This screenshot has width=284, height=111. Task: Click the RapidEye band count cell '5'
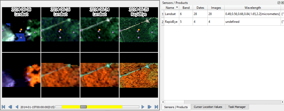tap(186, 22)
